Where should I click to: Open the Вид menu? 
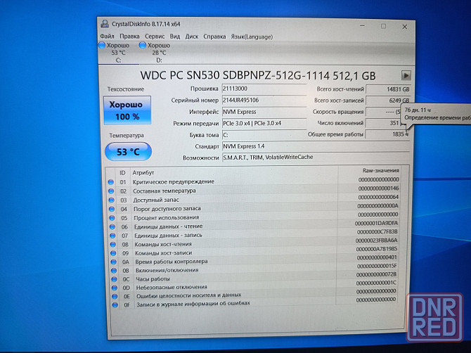175,37
